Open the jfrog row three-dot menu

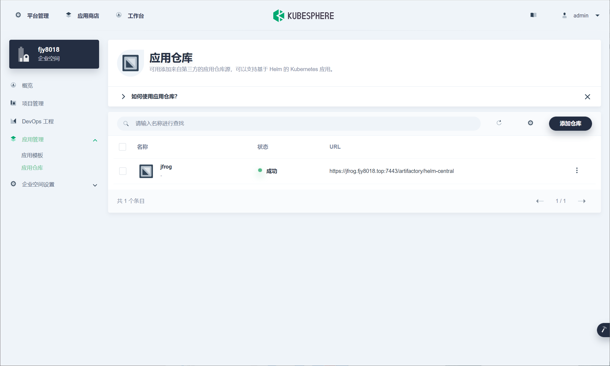tap(577, 170)
